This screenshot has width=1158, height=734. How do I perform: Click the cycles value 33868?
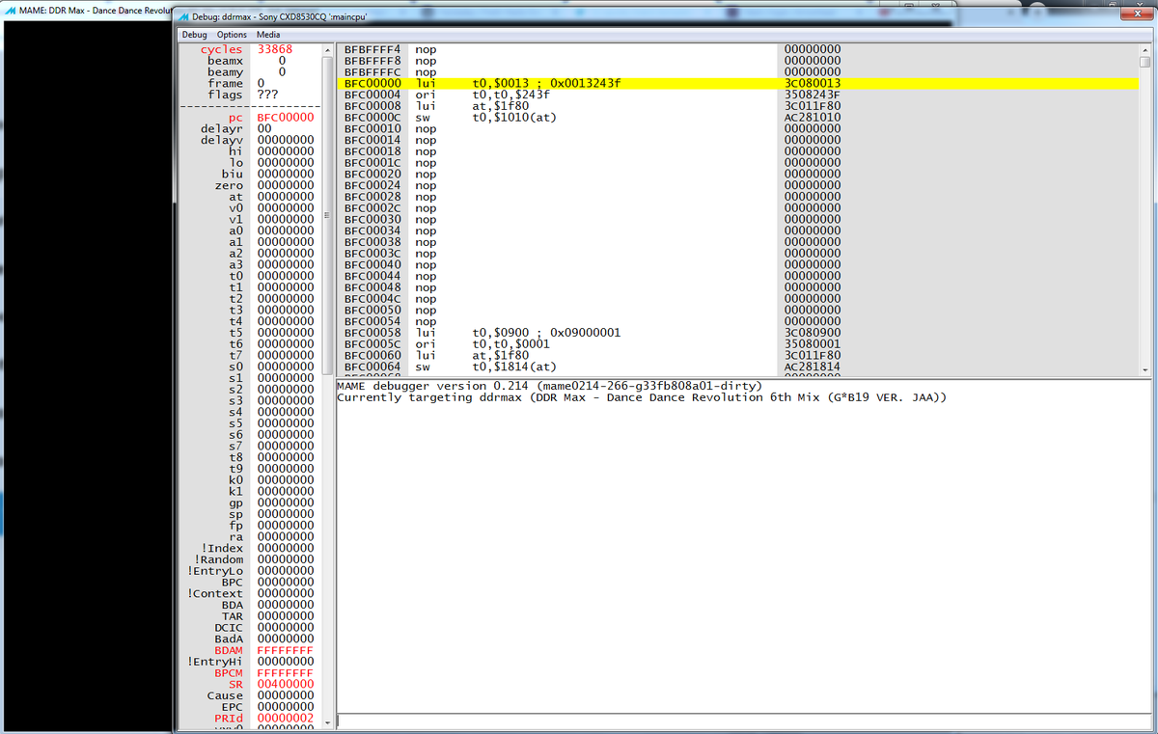[x=274, y=49]
